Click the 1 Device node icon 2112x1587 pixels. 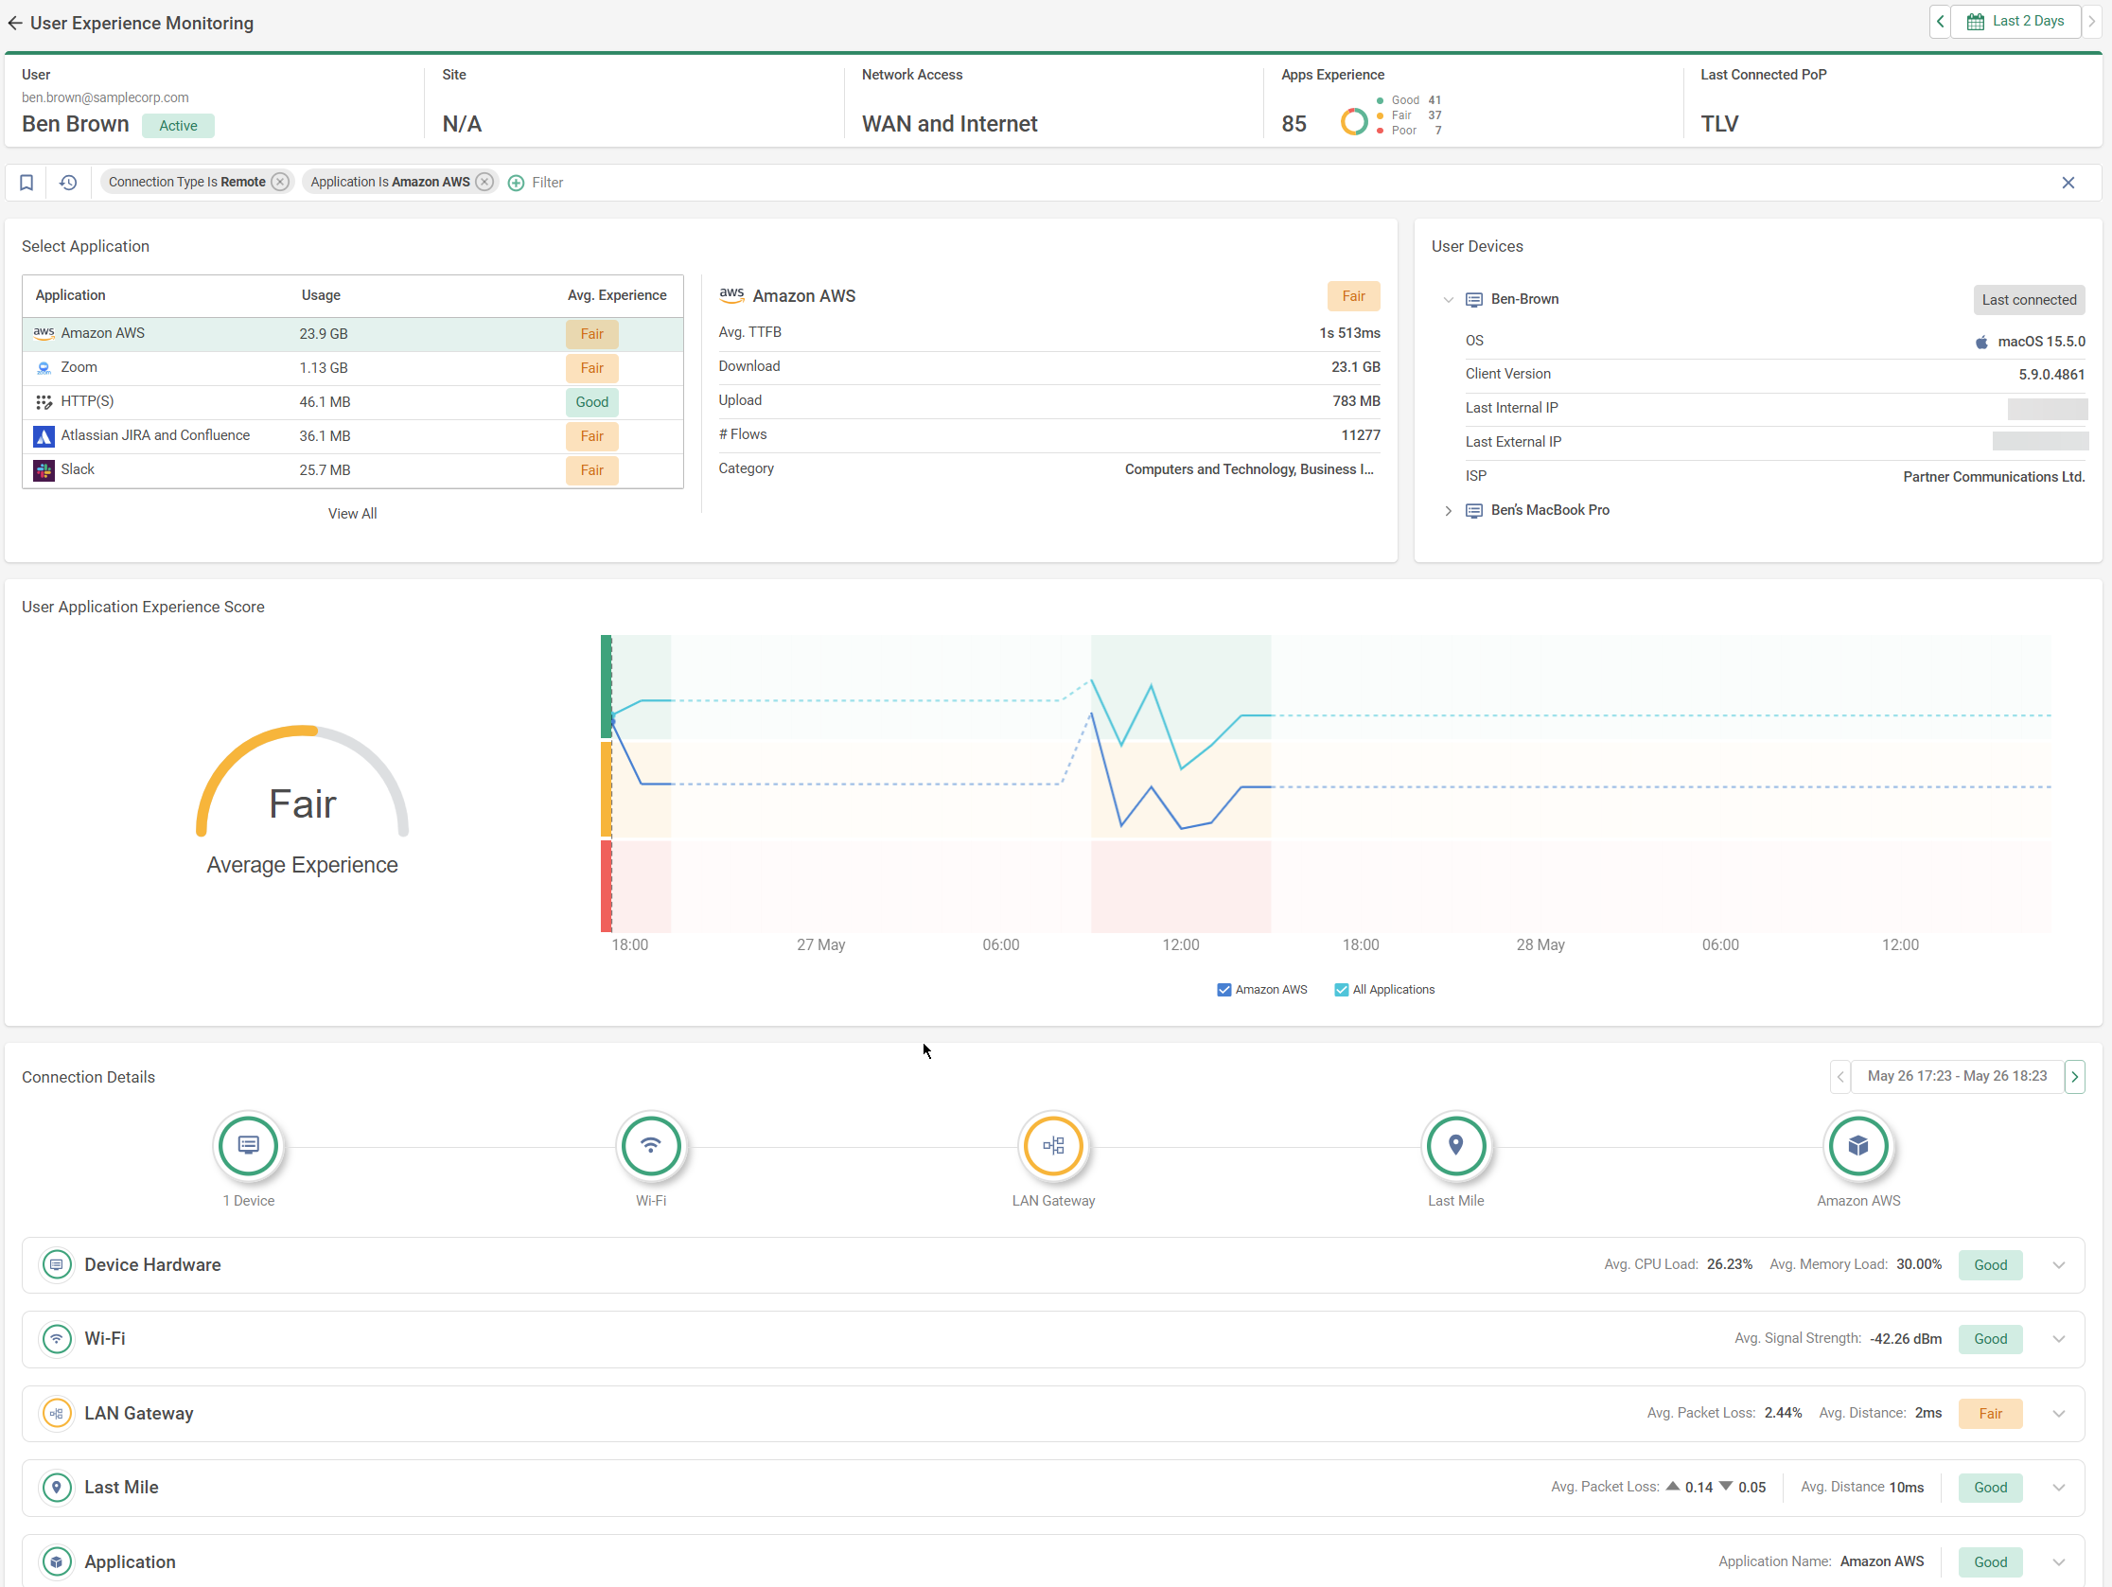248,1146
